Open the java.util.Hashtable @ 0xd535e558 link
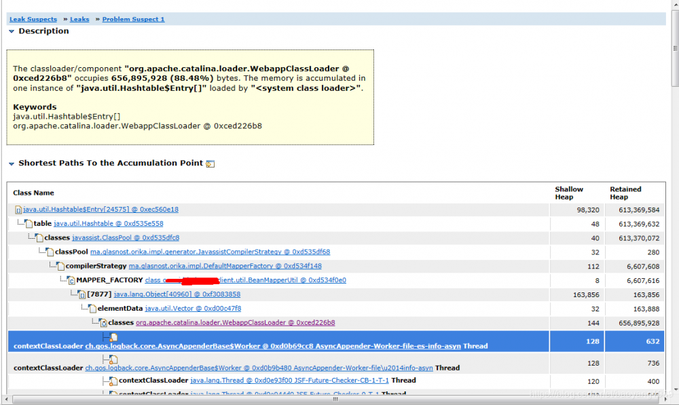The width and height of the screenshot is (679, 405). coord(108,224)
